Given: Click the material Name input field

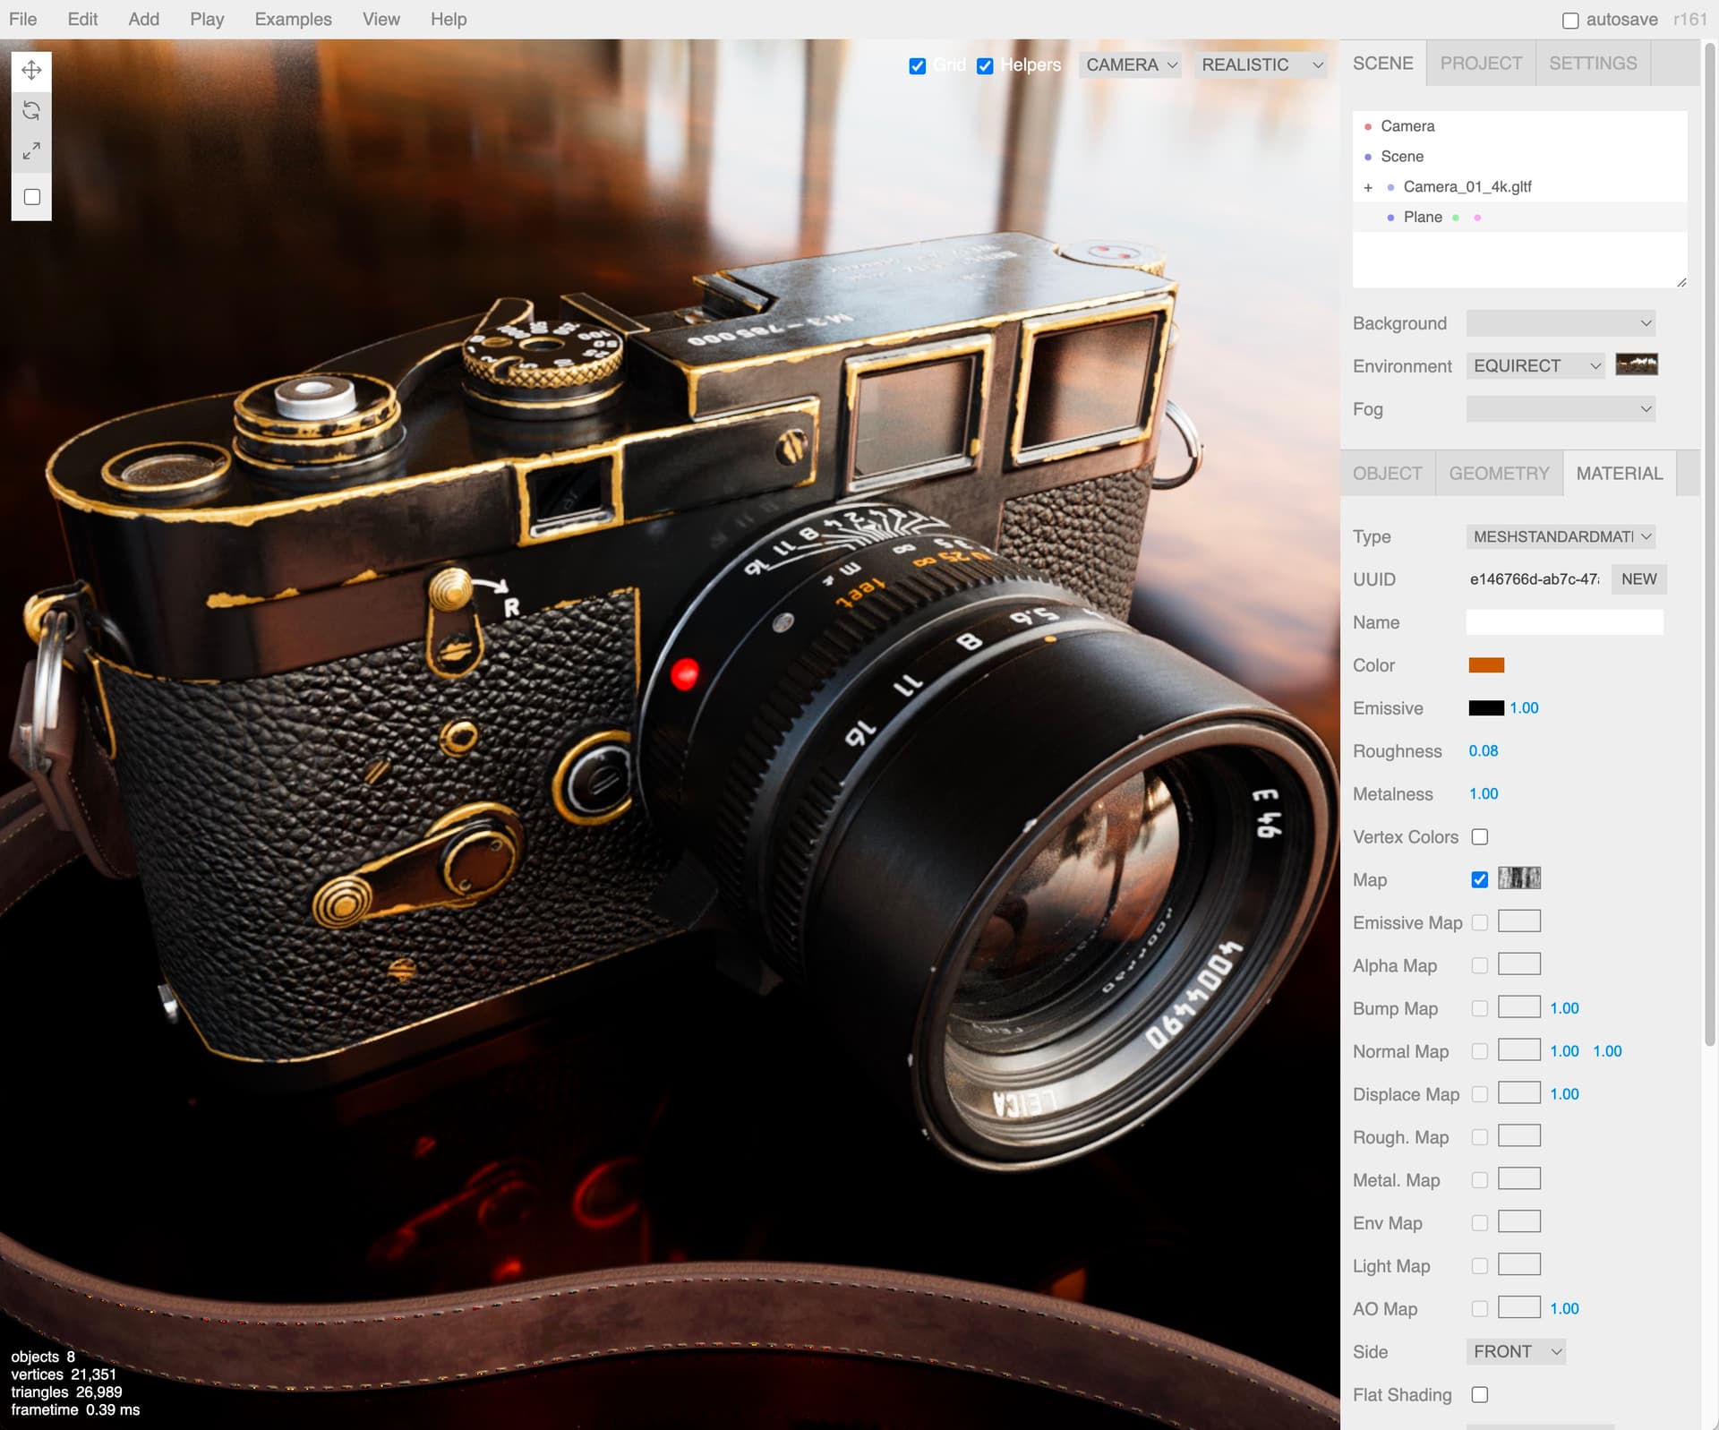Looking at the screenshot, I should pyautogui.click(x=1564, y=622).
